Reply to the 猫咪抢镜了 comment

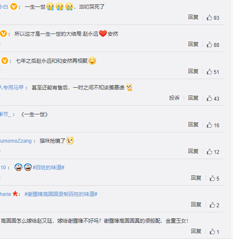tap(193, 151)
